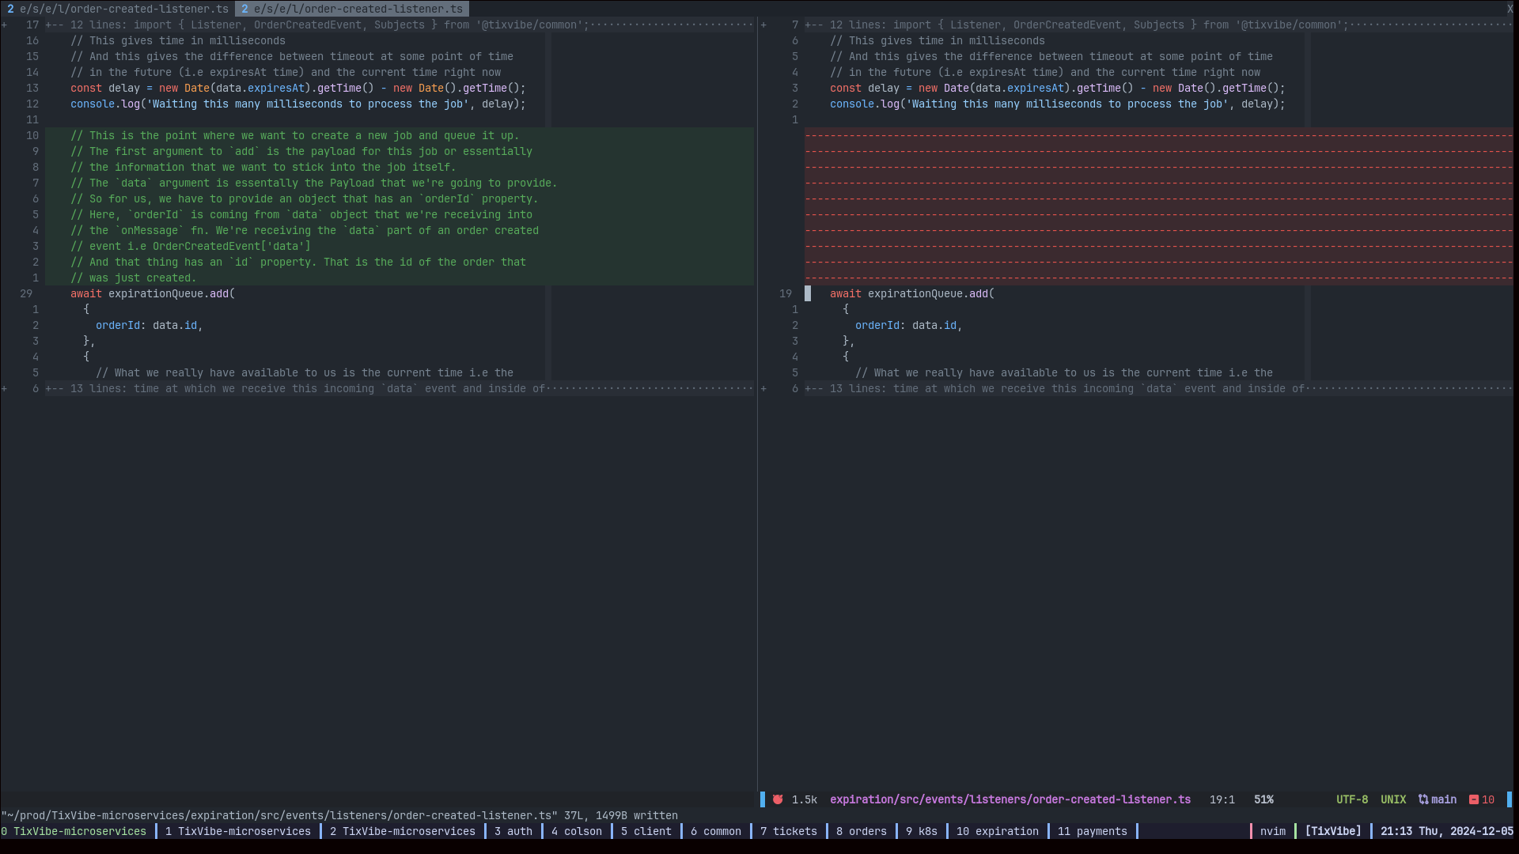Click the git branch icon beside main
Image resolution: width=1519 pixels, height=854 pixels.
coord(1423,799)
